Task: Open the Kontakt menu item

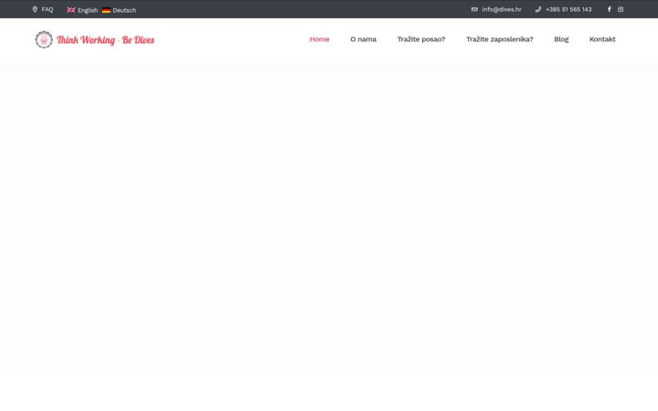Action: pyautogui.click(x=602, y=39)
